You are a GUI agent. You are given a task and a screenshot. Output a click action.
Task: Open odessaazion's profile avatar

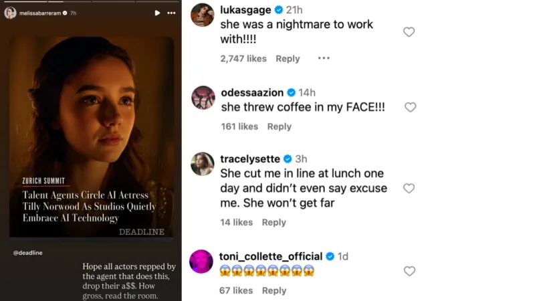click(203, 97)
